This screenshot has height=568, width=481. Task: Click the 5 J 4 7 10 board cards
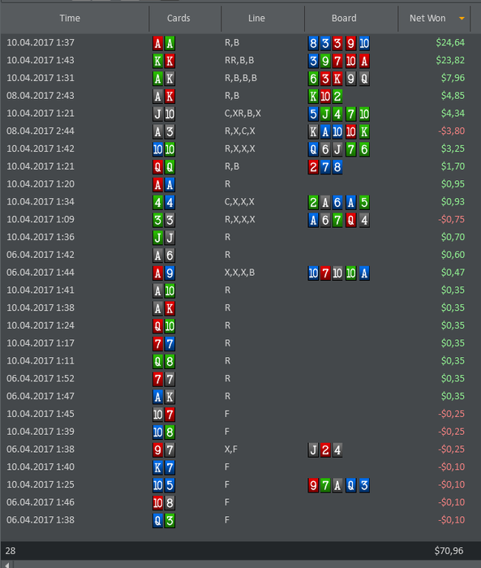point(339,114)
